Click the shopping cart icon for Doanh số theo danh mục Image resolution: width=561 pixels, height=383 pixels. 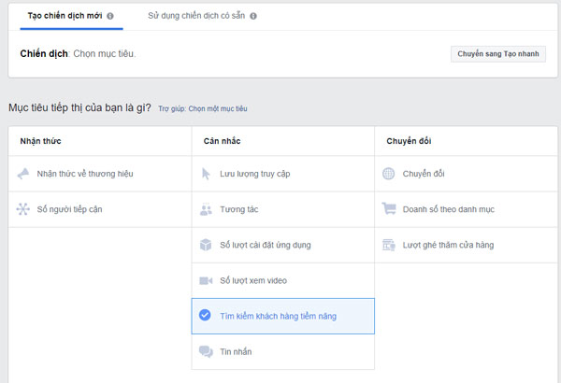389,208
